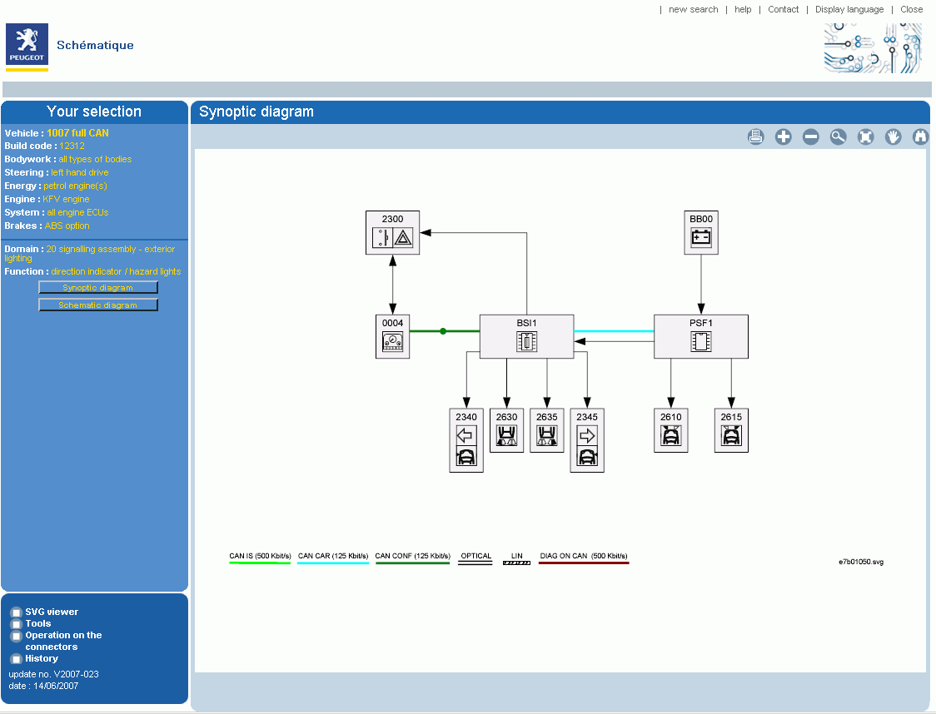Select component 2635 lamp block
Screen dimensions: 936x714
[x=547, y=430]
